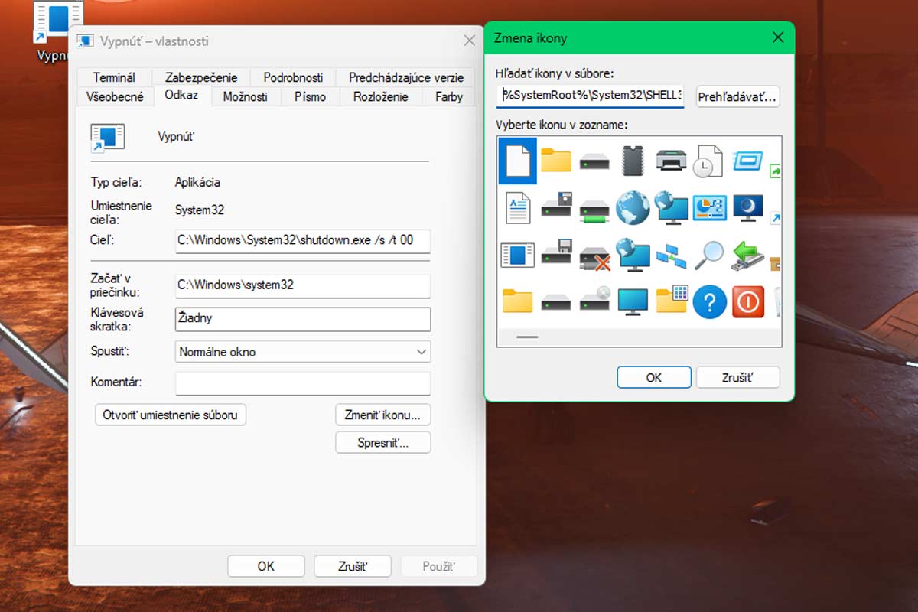The image size is (918, 612).
Task: Go to the Farby tab
Action: coord(449,97)
